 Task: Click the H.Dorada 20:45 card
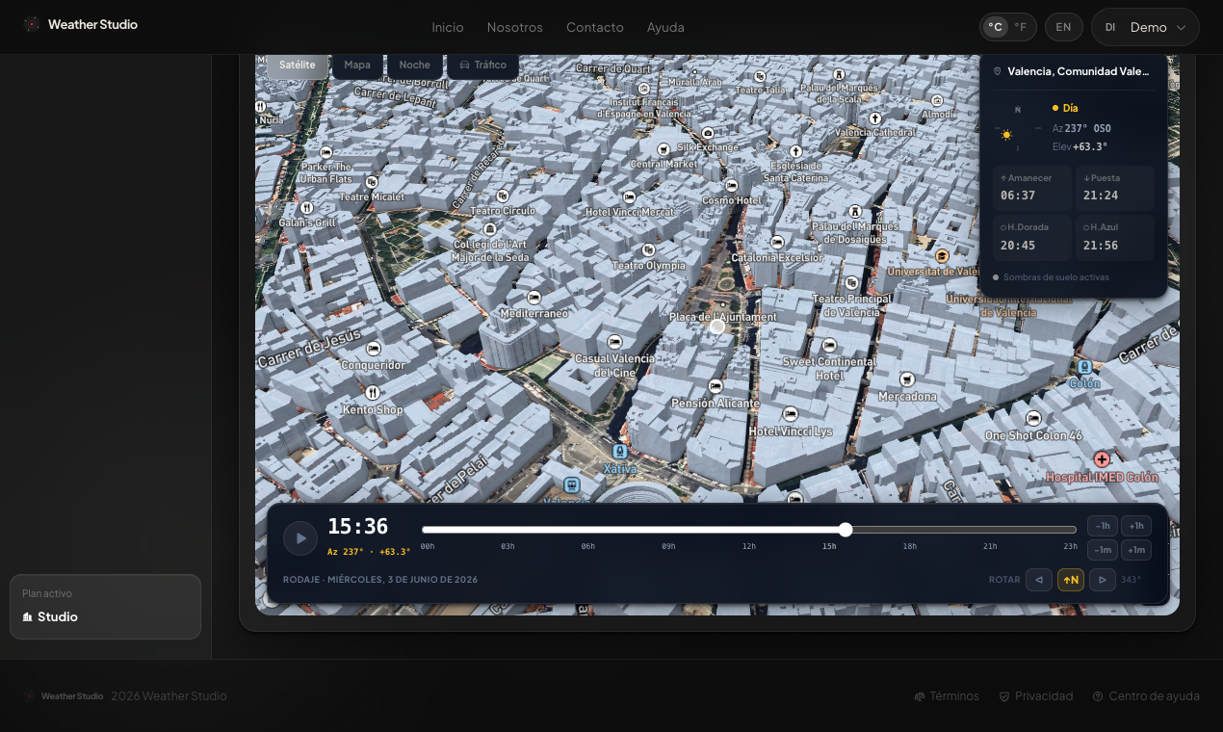pyautogui.click(x=1032, y=237)
